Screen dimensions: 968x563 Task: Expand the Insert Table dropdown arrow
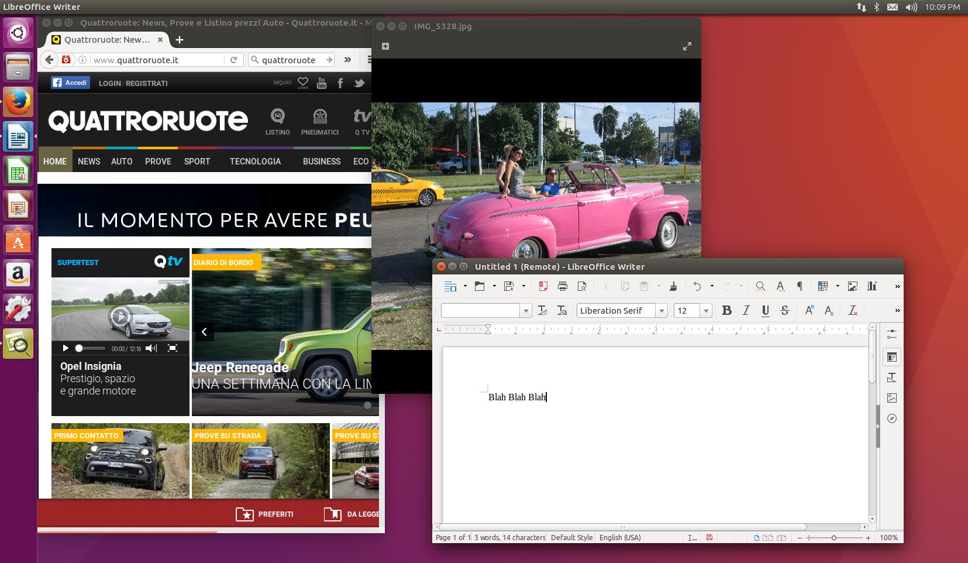coord(838,286)
